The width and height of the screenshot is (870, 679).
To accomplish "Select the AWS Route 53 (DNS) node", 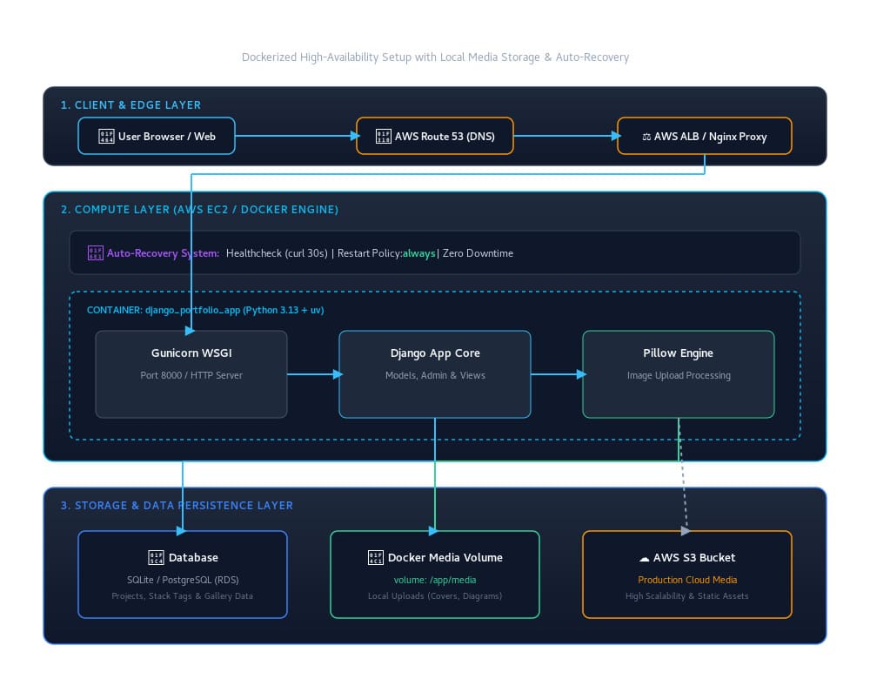I will click(x=434, y=136).
